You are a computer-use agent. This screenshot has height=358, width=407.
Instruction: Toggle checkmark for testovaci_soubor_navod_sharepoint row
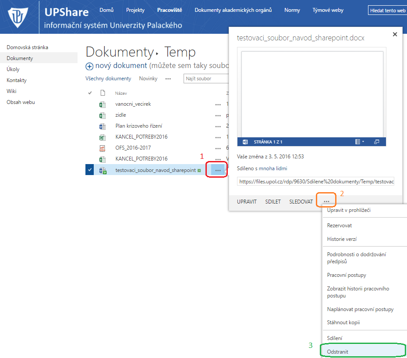pyautogui.click(x=90, y=170)
